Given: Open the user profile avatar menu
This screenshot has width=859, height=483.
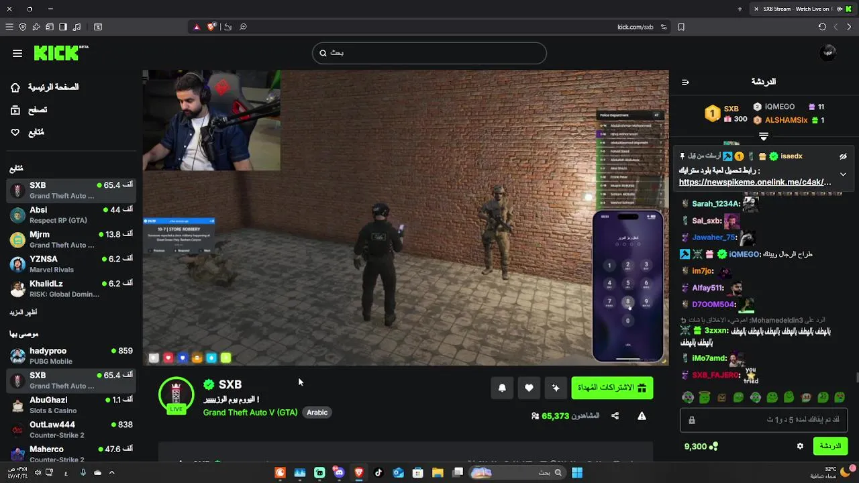Looking at the screenshot, I should (x=828, y=53).
